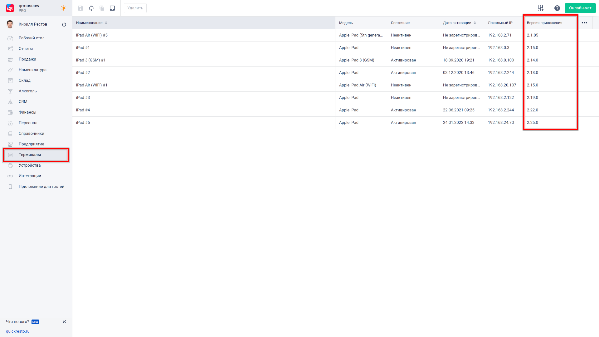Select the iPad #4 row
The height and width of the screenshot is (337, 599).
click(335, 110)
